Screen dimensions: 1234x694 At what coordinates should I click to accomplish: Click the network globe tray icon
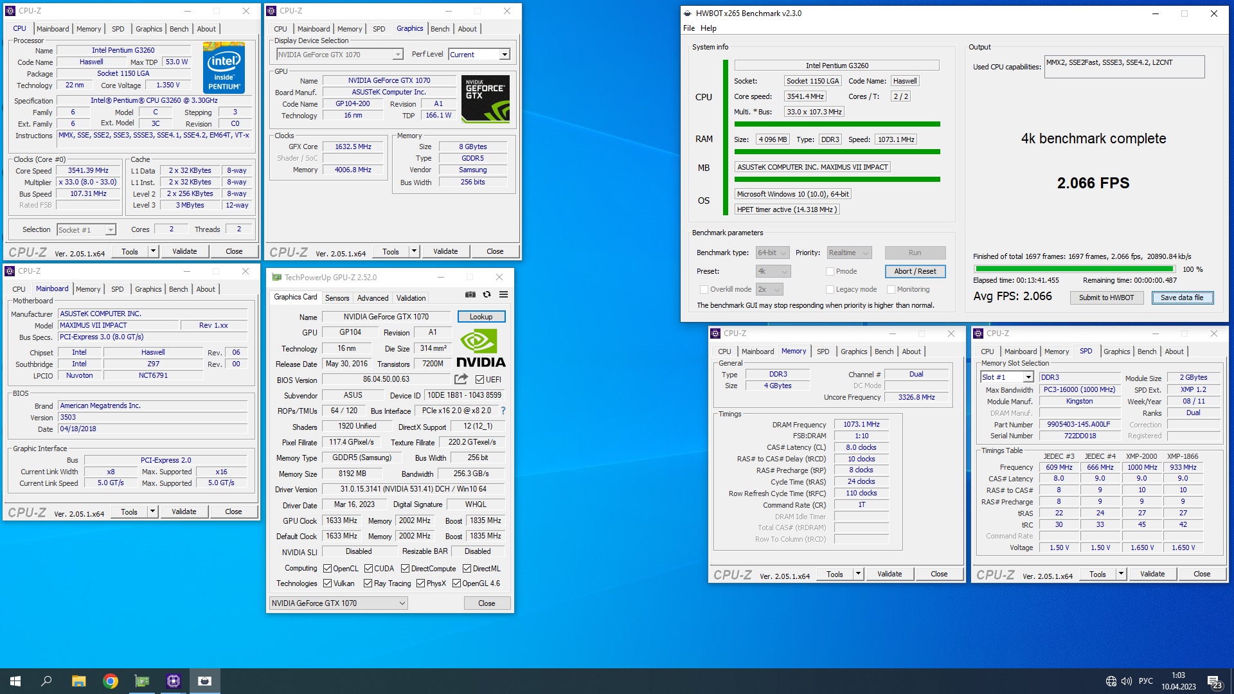pyautogui.click(x=1111, y=681)
